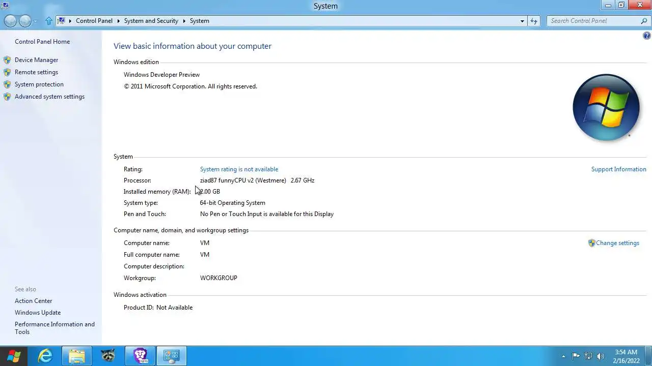Click 'System rating is not available' link
The image size is (652, 366).
239,169
